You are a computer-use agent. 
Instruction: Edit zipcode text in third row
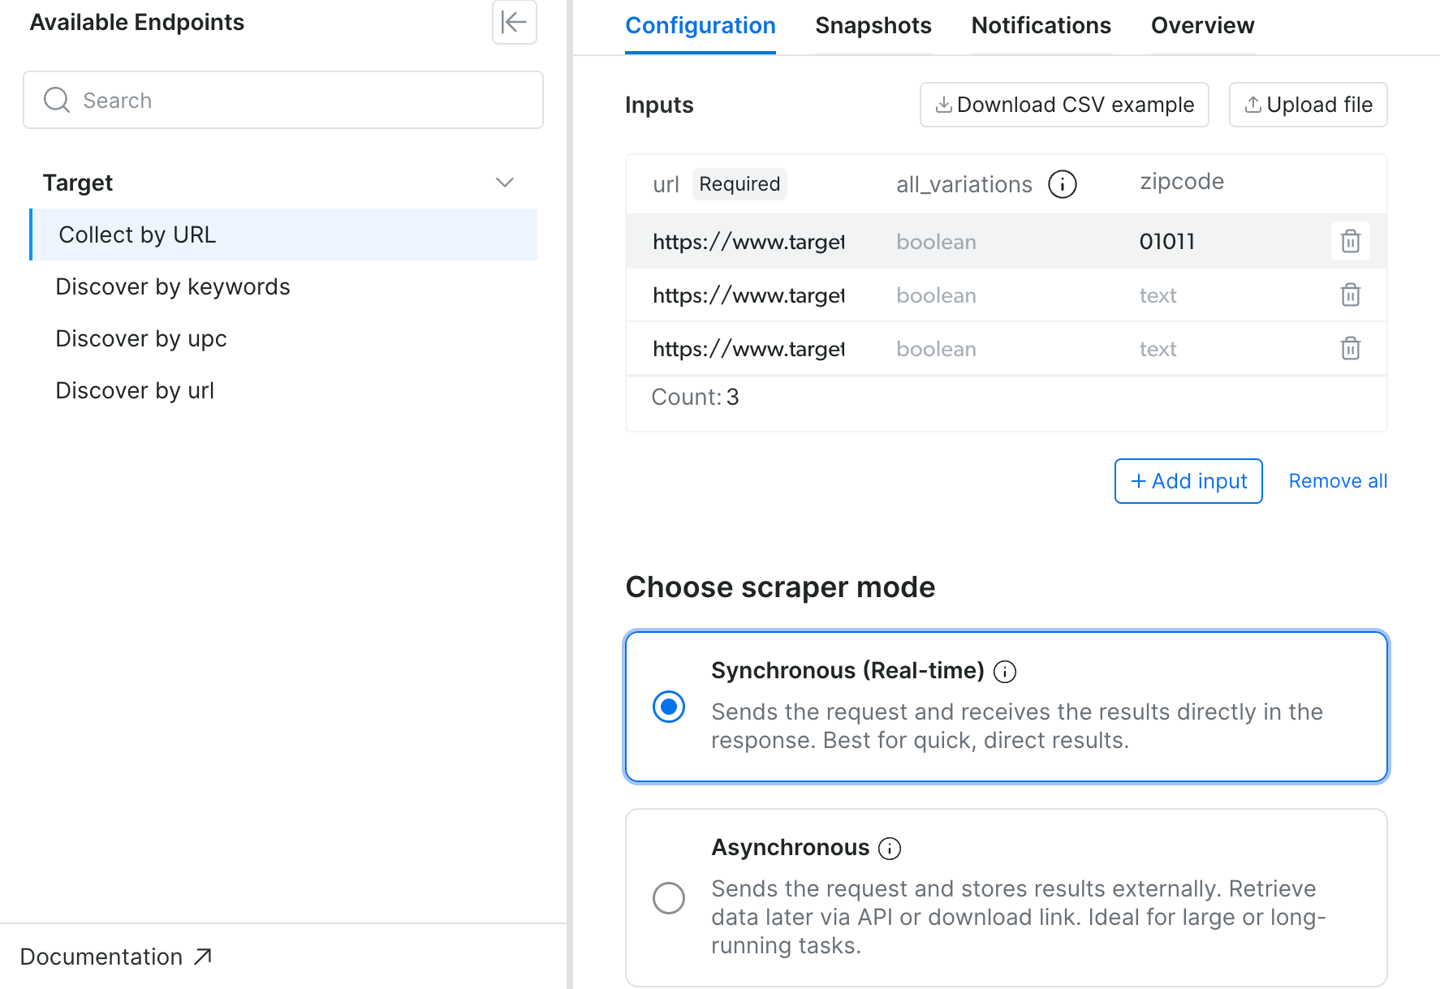click(x=1158, y=349)
